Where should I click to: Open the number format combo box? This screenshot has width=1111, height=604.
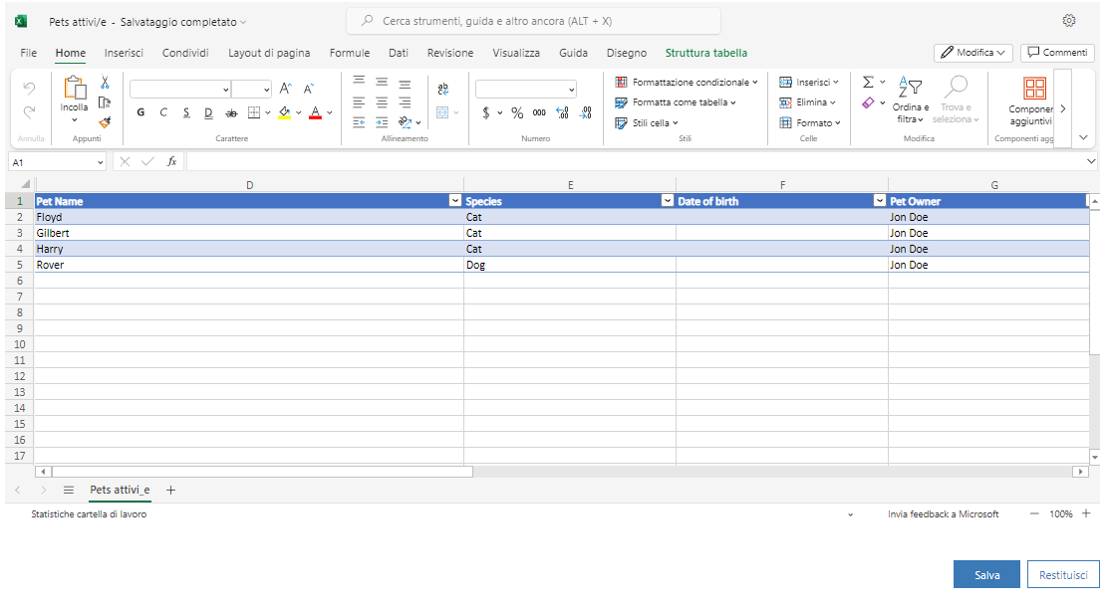(526, 90)
